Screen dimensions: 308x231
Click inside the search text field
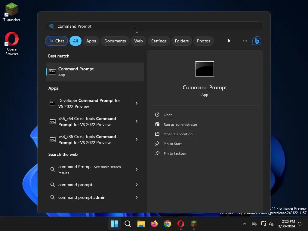pos(154,26)
